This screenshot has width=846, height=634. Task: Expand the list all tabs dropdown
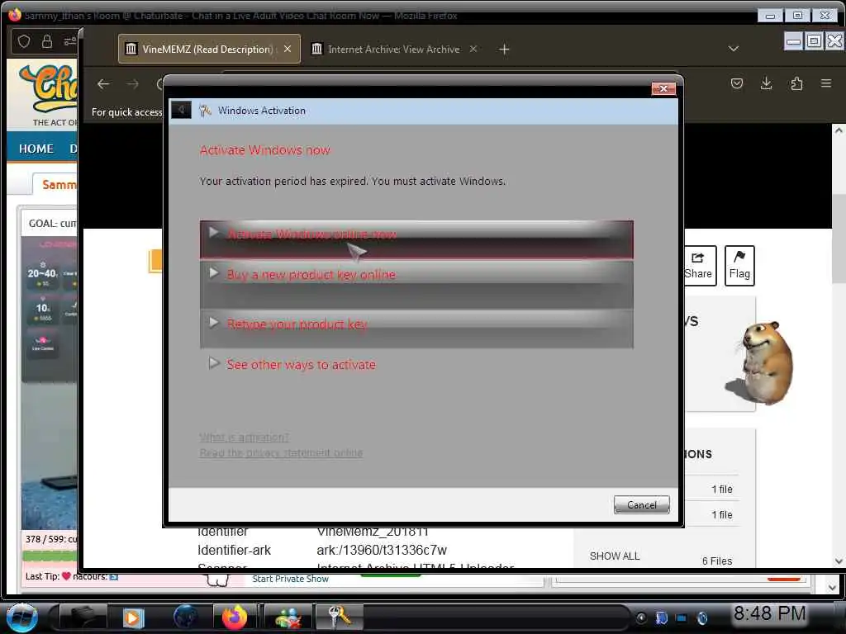(x=734, y=49)
